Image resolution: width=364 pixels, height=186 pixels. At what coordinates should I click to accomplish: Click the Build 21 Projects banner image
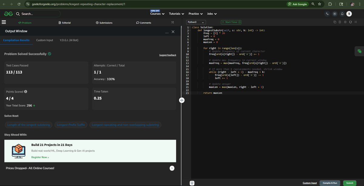[18, 151]
